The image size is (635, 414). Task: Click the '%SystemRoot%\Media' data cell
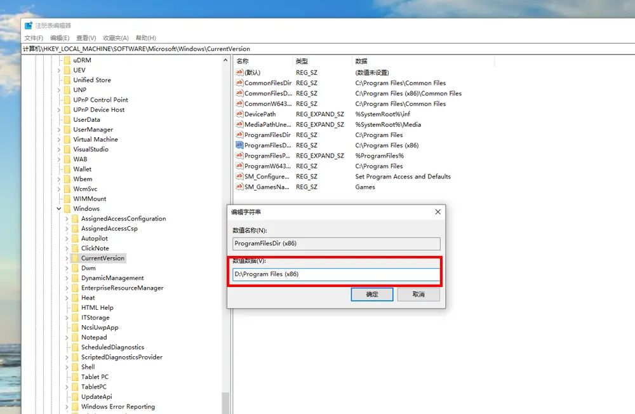click(x=388, y=124)
